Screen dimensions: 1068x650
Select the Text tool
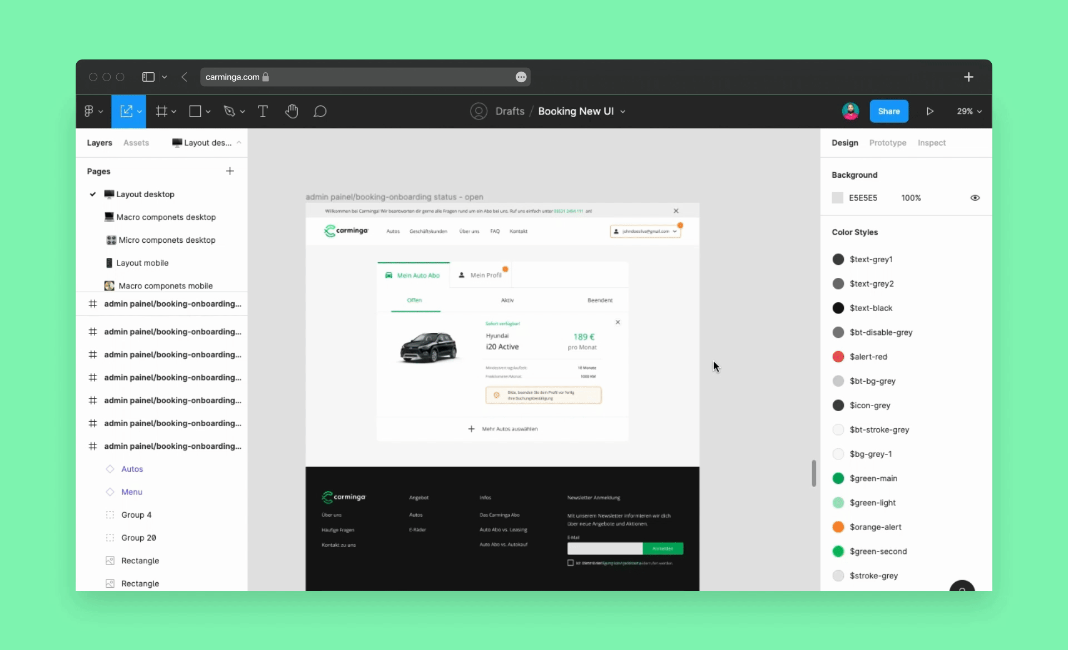pyautogui.click(x=263, y=111)
